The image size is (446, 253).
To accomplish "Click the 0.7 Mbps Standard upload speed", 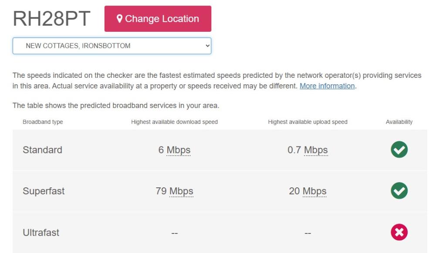I will (x=307, y=150).
